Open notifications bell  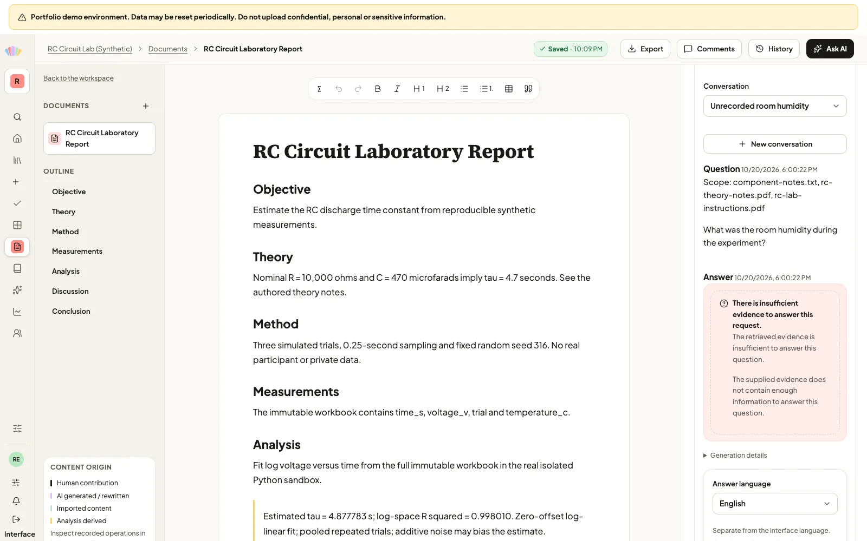(16, 501)
